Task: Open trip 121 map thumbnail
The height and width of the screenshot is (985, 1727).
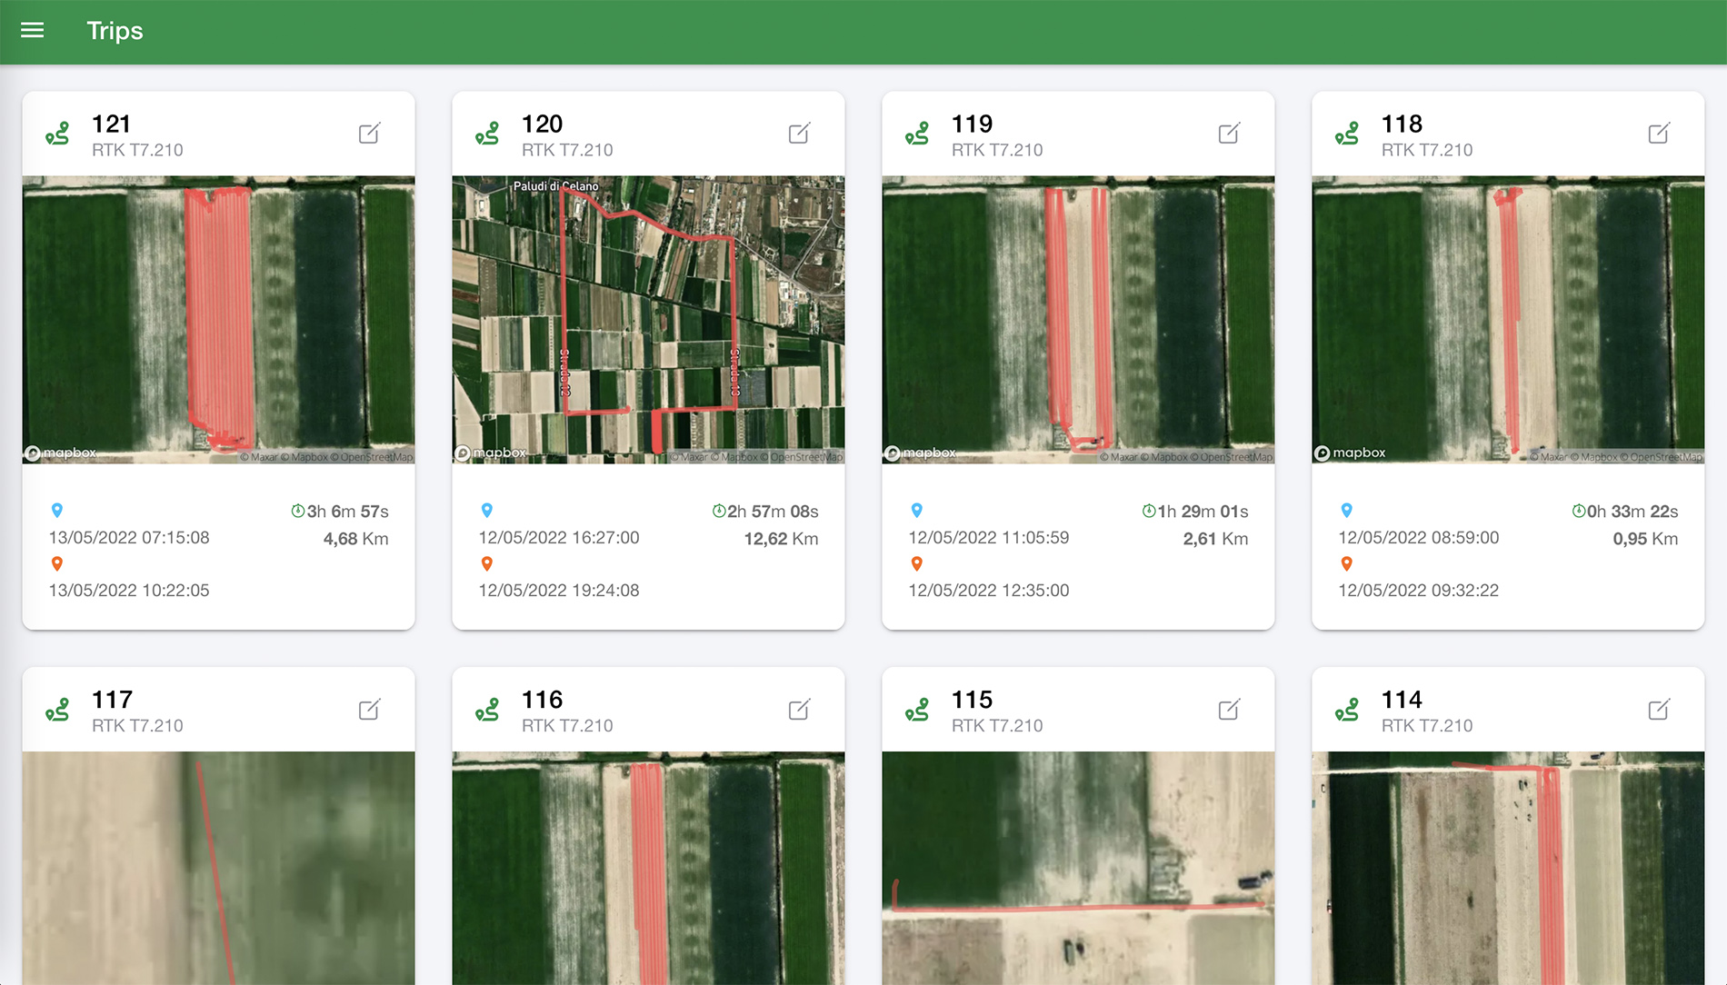Action: (218, 319)
